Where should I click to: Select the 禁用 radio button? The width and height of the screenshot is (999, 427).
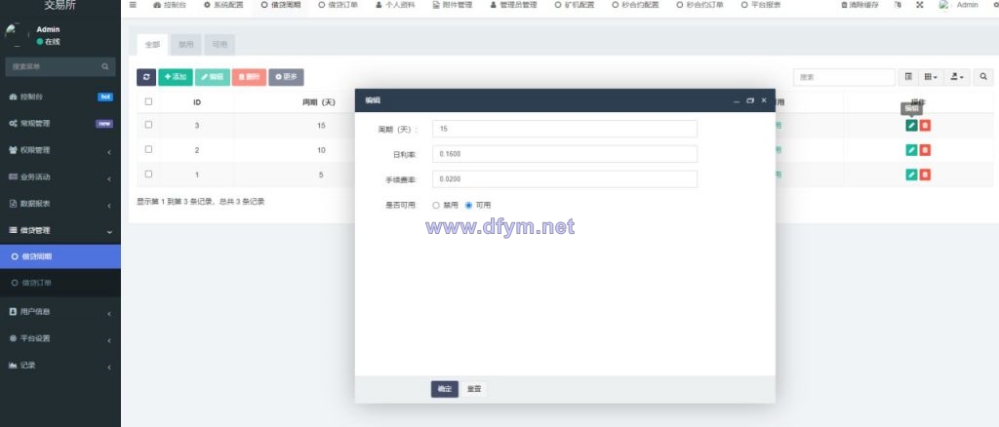pyautogui.click(x=436, y=206)
